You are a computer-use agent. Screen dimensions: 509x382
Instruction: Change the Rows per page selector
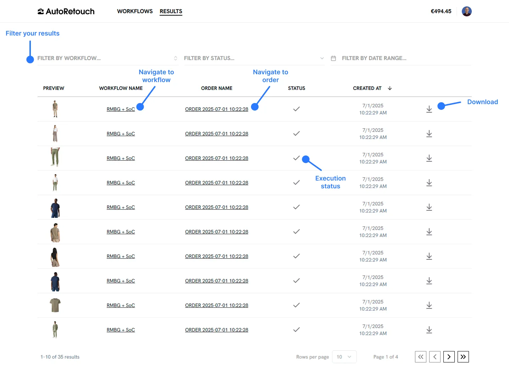tap(344, 357)
